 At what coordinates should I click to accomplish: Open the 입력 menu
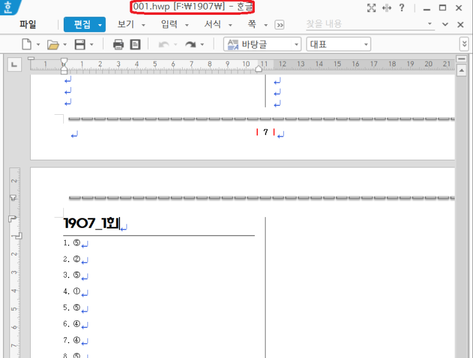pos(169,24)
